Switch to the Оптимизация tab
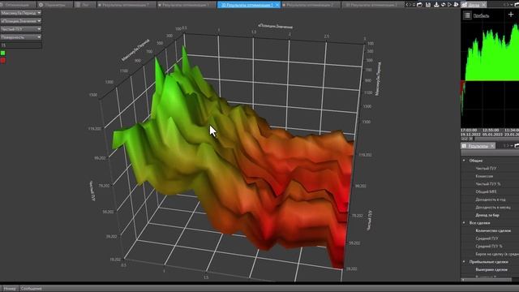The height and width of the screenshot is (292, 519). pyautogui.click(x=17, y=5)
